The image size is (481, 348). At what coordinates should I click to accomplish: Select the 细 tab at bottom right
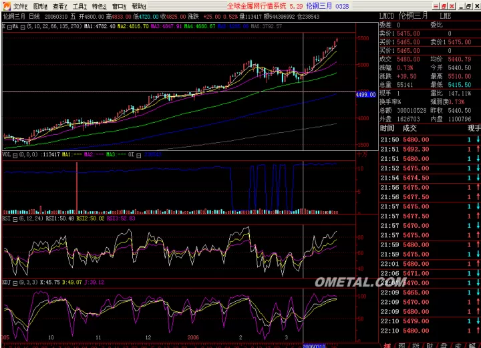pos(387,345)
